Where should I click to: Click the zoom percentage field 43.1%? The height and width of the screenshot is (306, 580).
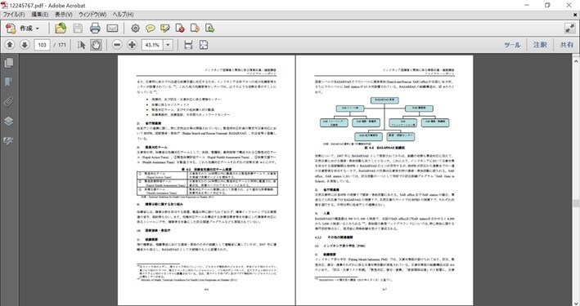click(x=152, y=45)
